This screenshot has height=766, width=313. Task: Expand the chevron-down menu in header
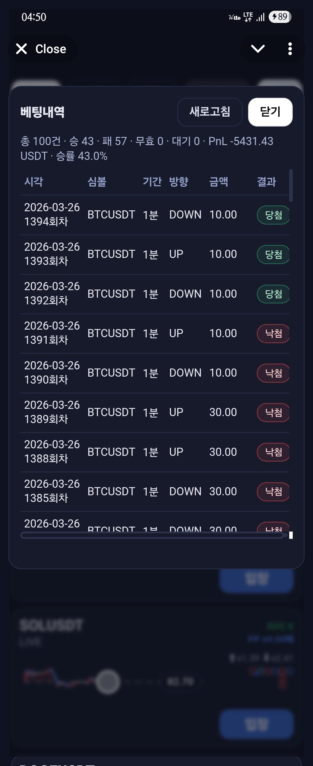pos(257,49)
